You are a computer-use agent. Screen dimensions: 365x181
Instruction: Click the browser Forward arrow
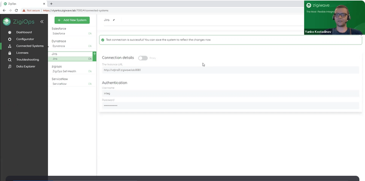[10, 11]
